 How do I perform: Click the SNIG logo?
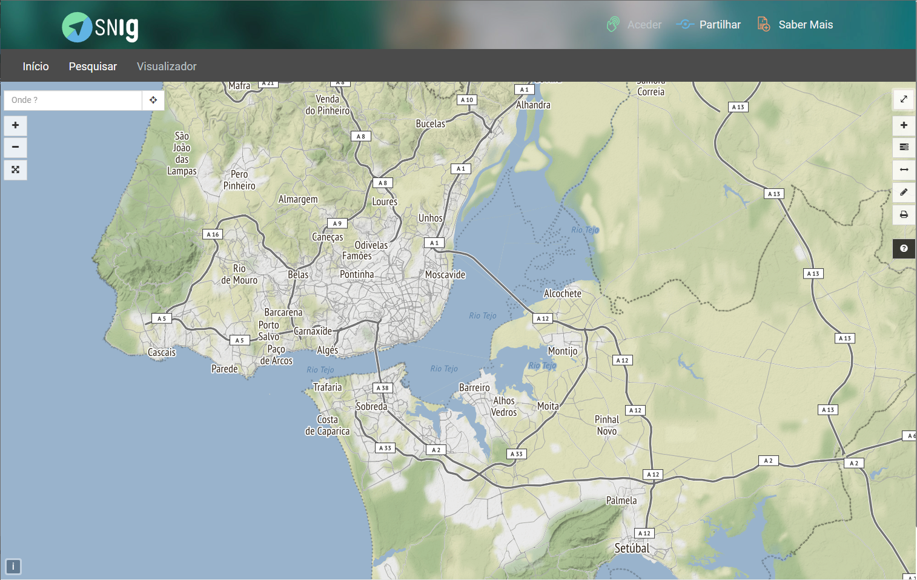coord(100,27)
